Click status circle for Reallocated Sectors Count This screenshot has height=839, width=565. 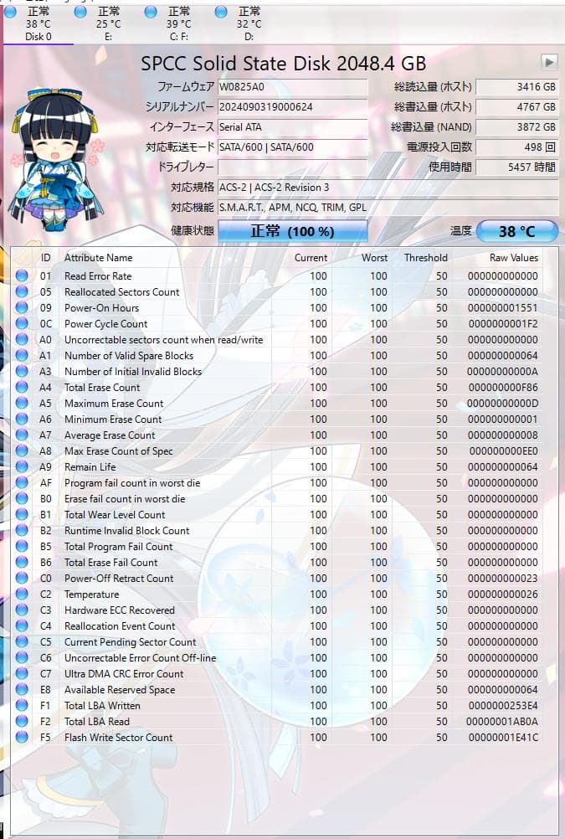click(22, 291)
